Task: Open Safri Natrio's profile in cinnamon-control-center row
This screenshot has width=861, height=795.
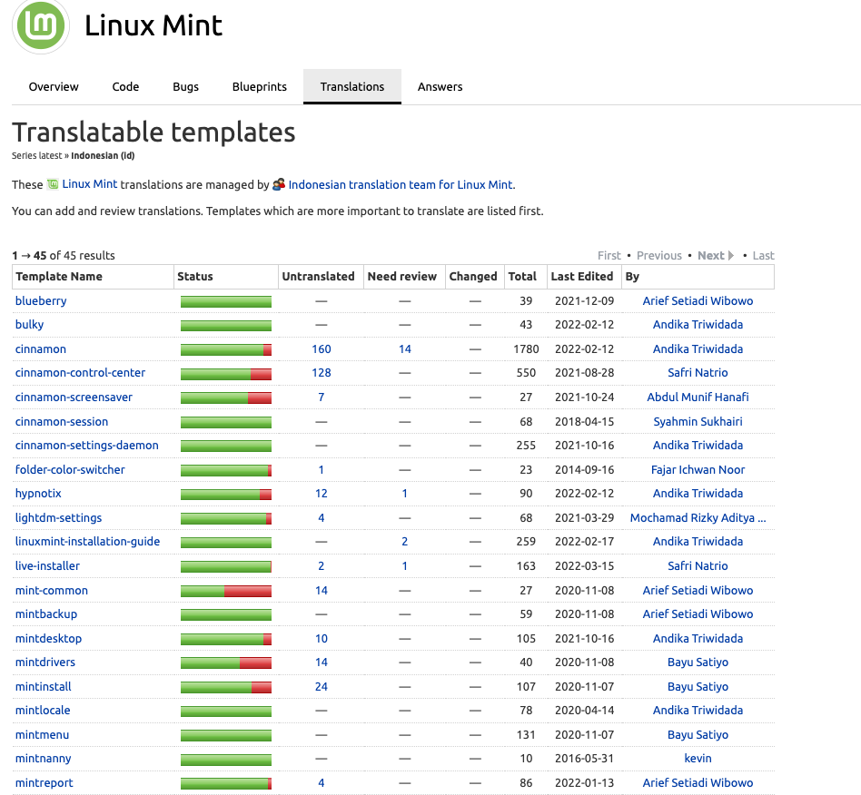Action: click(698, 372)
